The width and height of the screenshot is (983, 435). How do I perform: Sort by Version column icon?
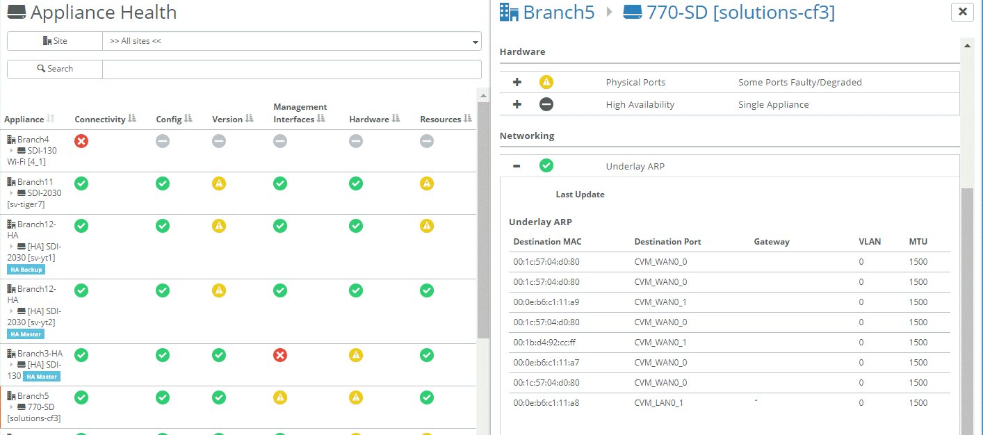point(249,119)
